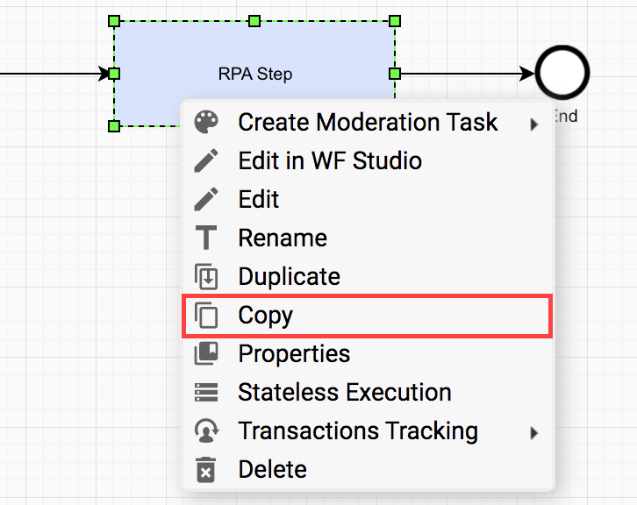Select the End circle node
This screenshot has height=505, width=637.
pos(562,73)
